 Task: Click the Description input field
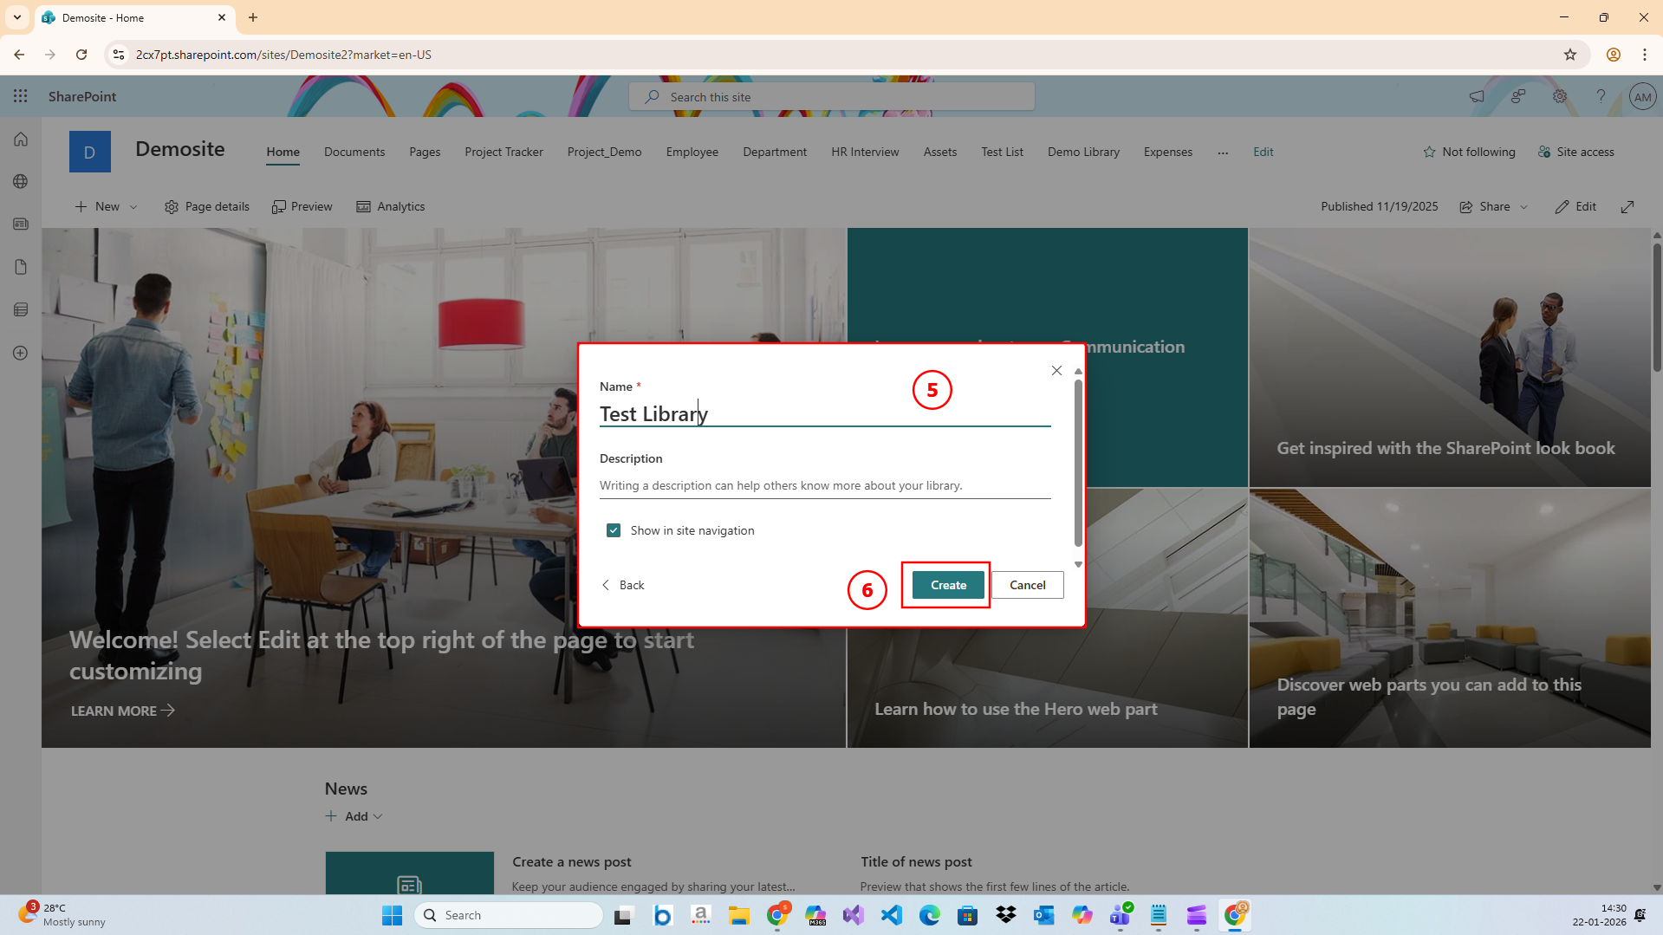coord(824,485)
